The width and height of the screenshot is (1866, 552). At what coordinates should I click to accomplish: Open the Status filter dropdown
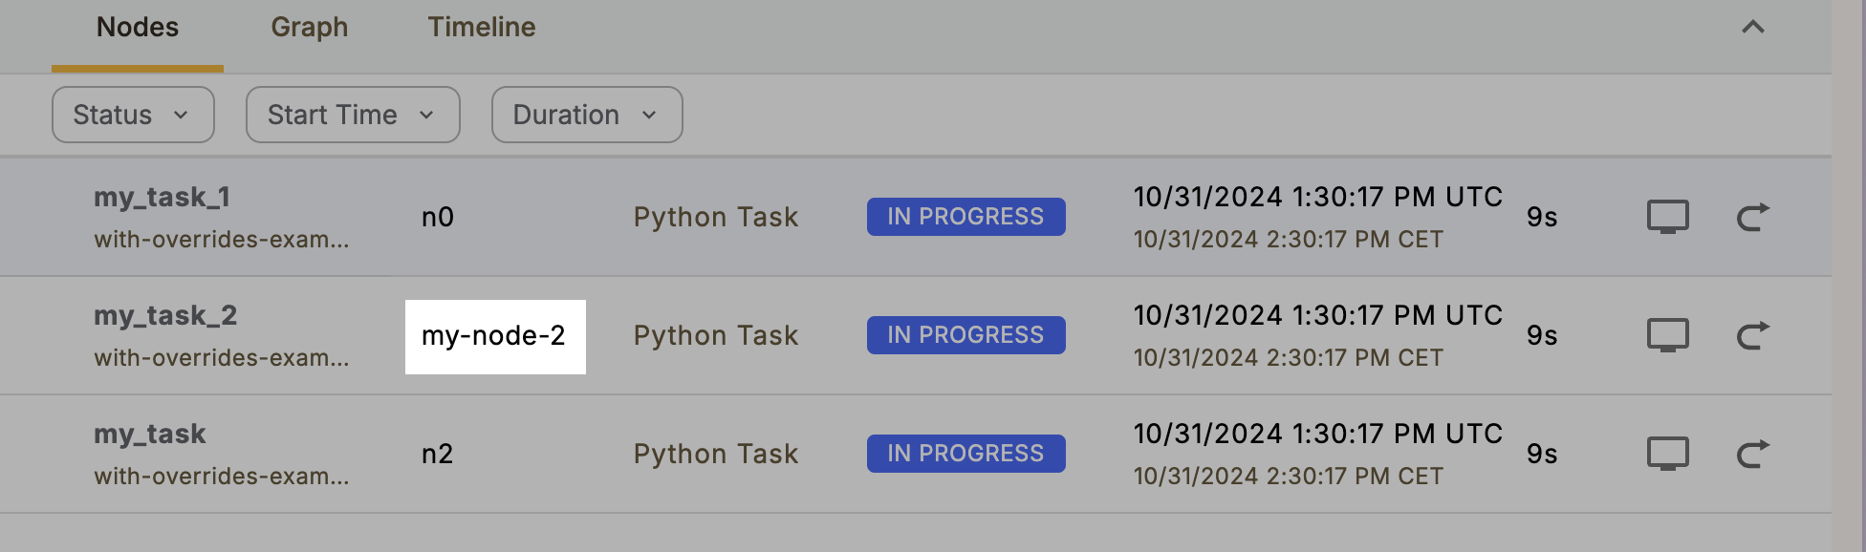point(133,115)
